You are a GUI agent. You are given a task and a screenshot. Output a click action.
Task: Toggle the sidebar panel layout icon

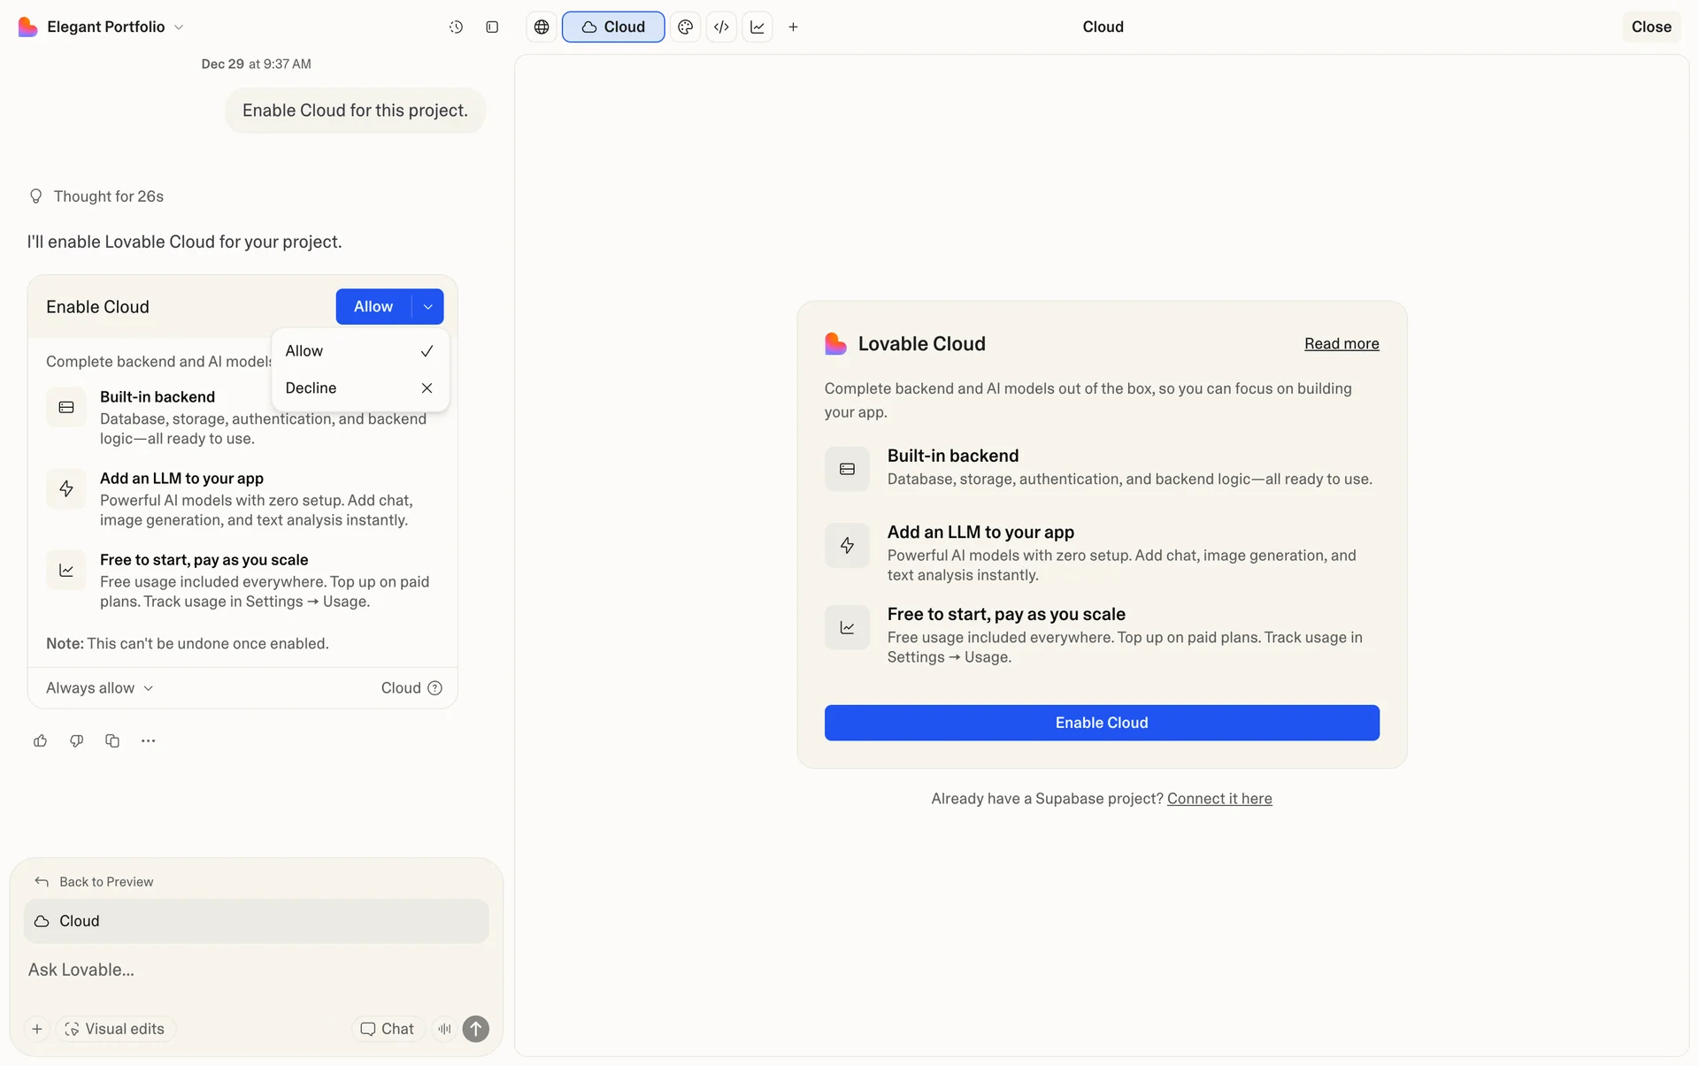click(492, 27)
